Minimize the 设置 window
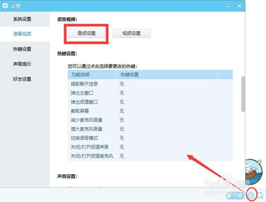Image resolution: width=266 pixels, height=202 pixels. point(228,6)
